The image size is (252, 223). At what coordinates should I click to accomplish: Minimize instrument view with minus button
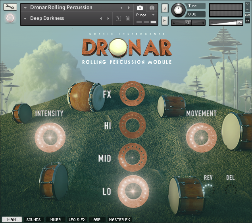click(x=247, y=10)
